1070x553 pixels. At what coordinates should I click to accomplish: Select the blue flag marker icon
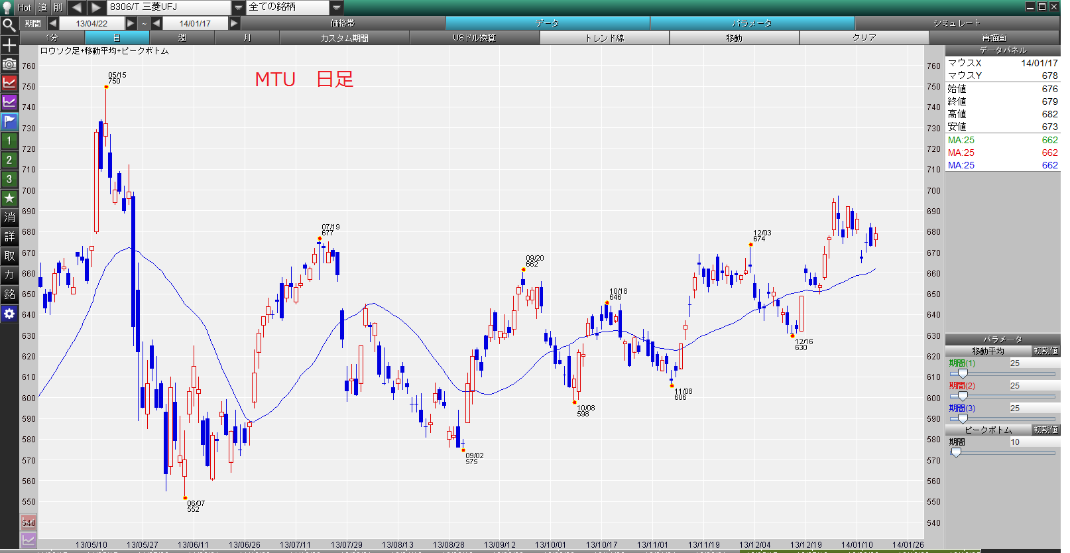point(9,121)
